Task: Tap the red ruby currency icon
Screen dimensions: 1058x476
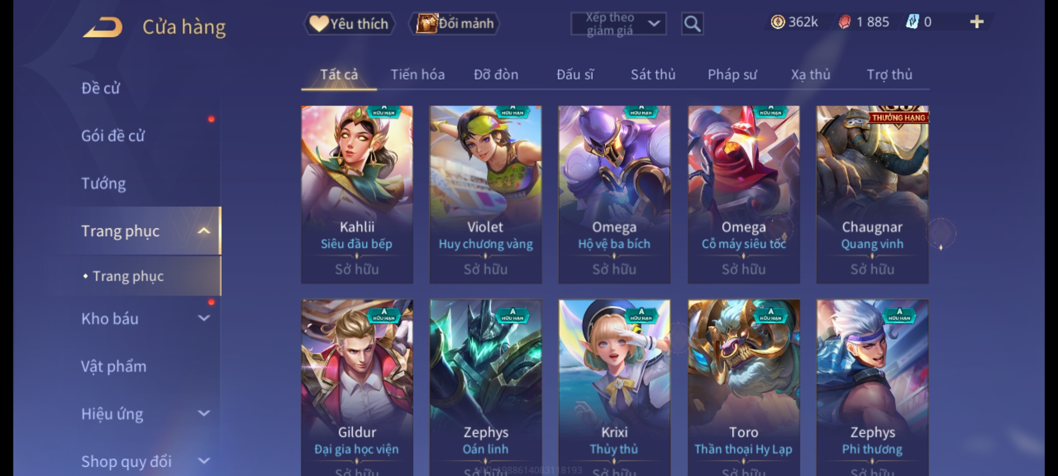Action: [845, 22]
